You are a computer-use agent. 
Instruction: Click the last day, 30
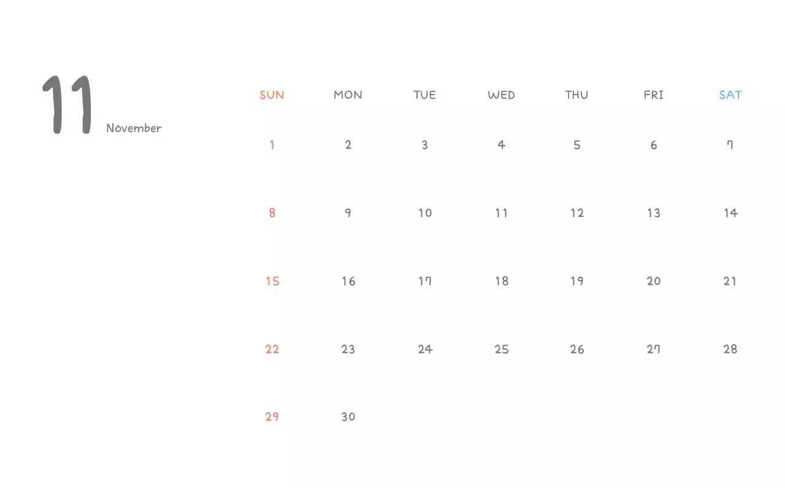coord(348,417)
